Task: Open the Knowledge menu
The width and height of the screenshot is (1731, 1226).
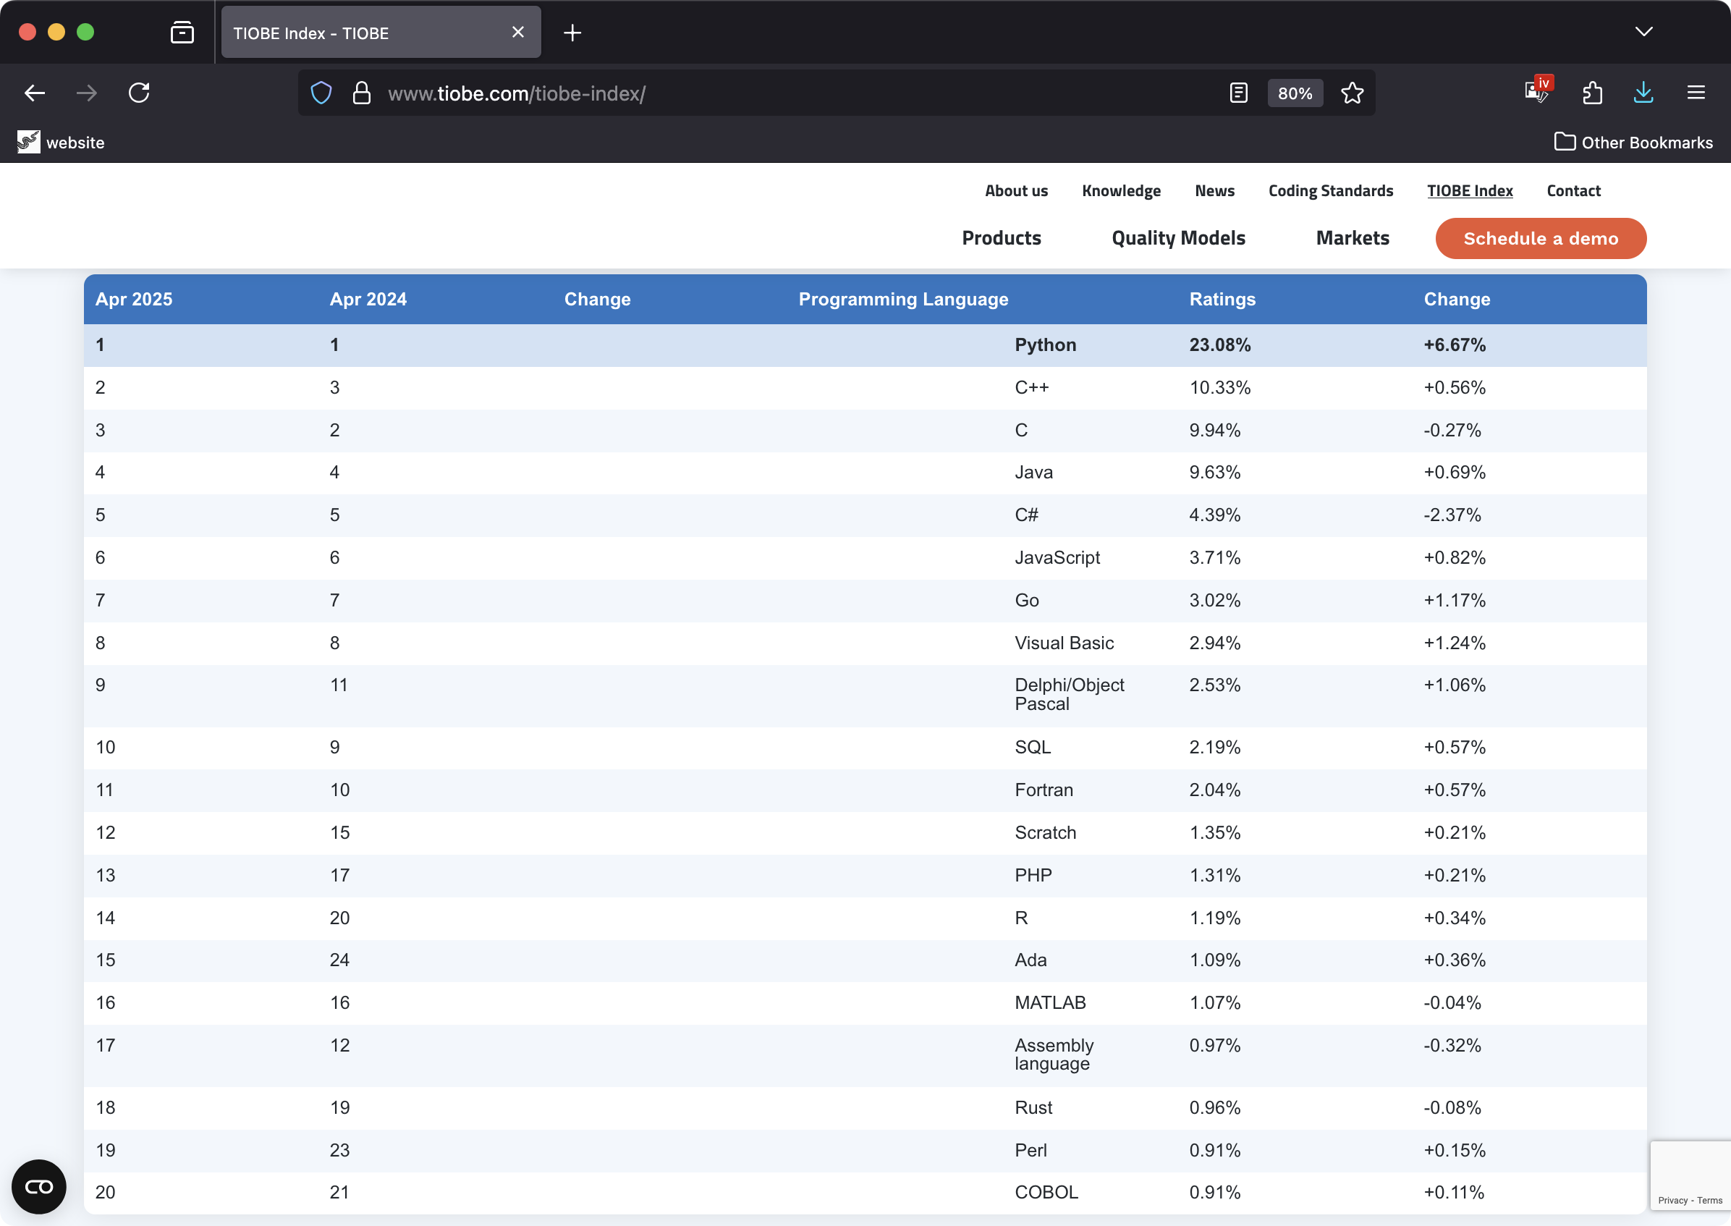Action: (x=1121, y=191)
